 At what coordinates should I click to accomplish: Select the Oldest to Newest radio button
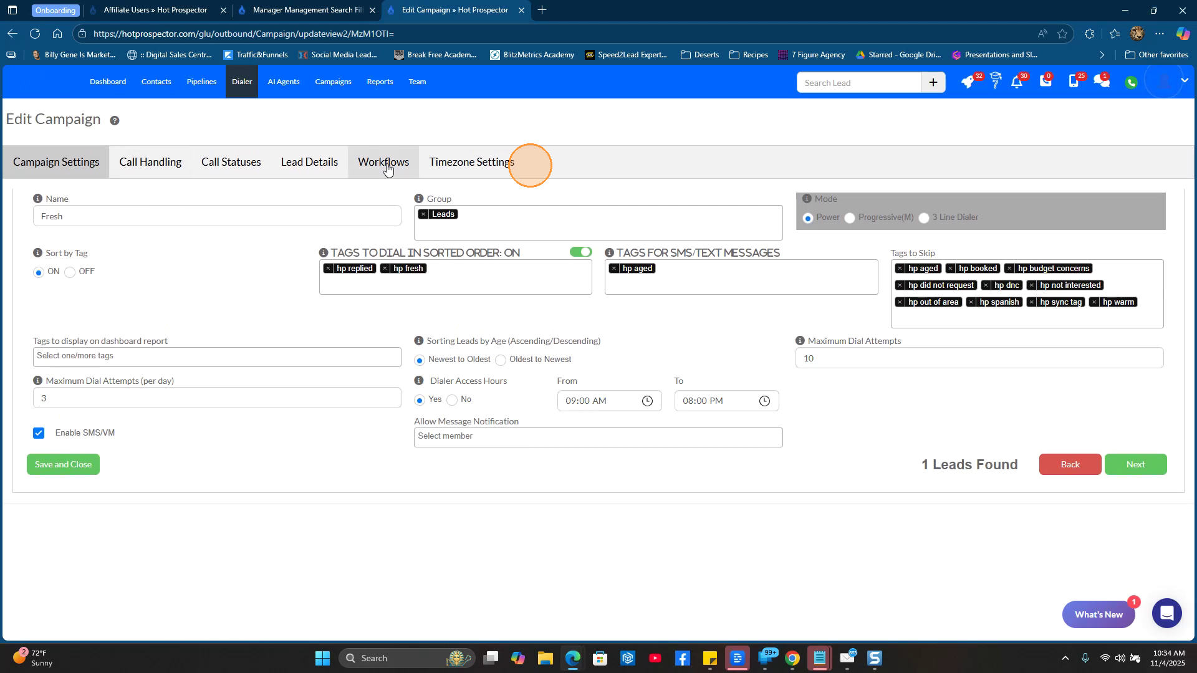(x=501, y=360)
